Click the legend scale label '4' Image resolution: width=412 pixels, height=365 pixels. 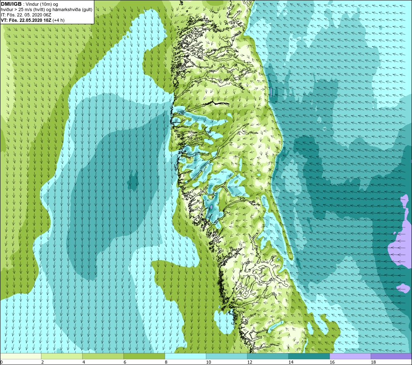pos(84,363)
